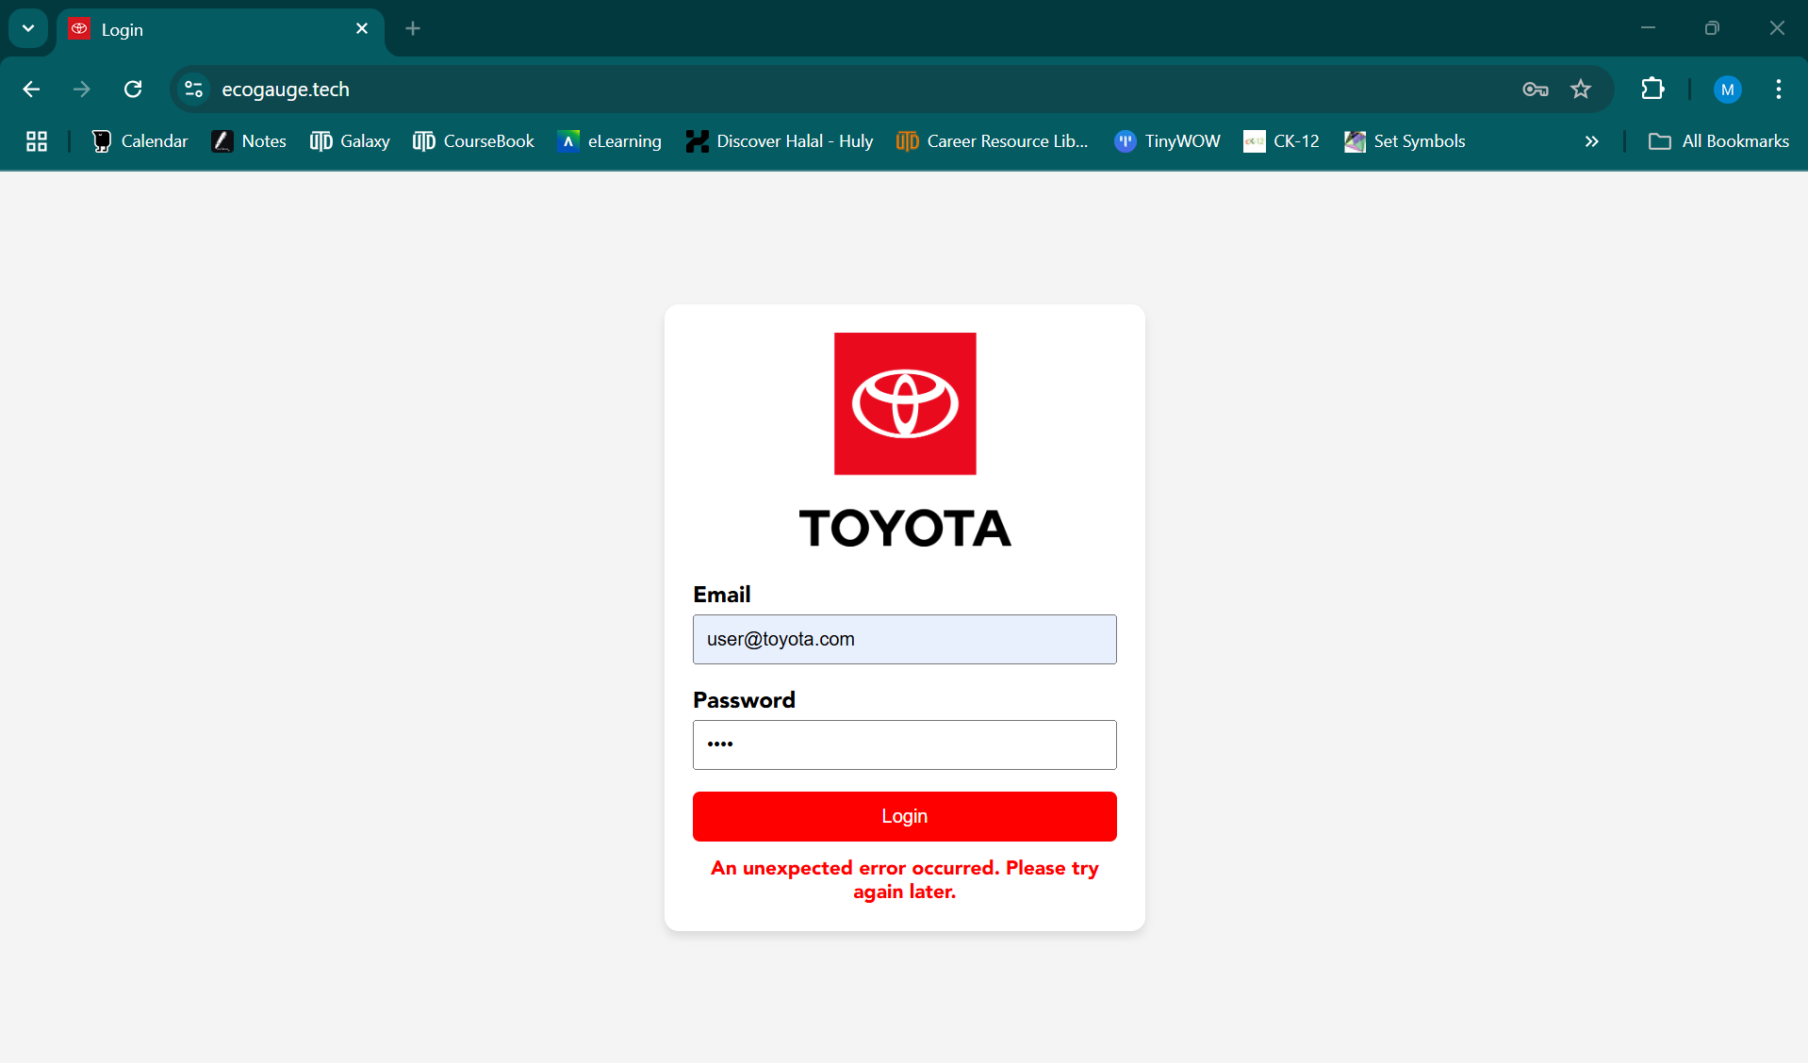This screenshot has width=1808, height=1063.
Task: Reload the ecogauge.tech page
Action: [133, 90]
